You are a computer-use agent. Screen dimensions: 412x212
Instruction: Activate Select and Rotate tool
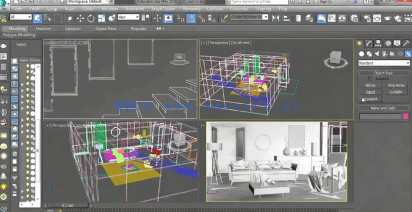[91, 18]
